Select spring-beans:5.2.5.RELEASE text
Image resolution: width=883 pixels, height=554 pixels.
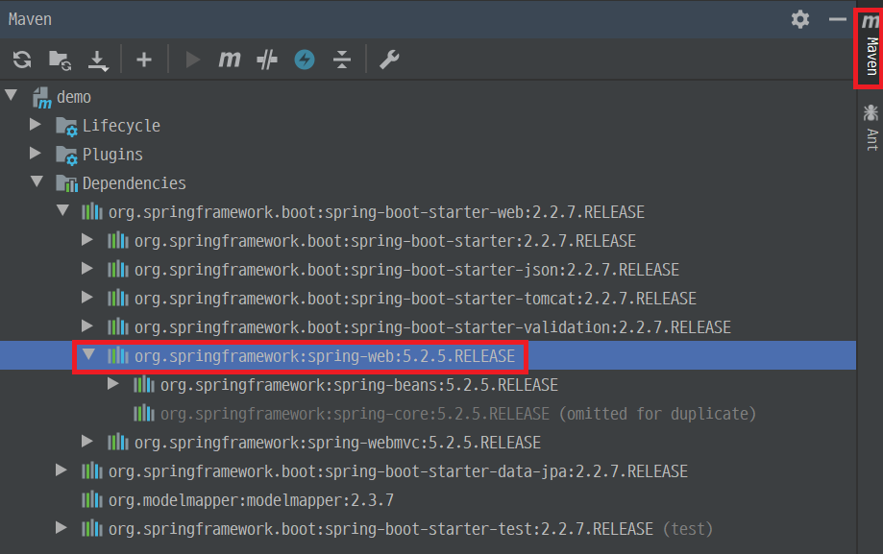point(359,385)
